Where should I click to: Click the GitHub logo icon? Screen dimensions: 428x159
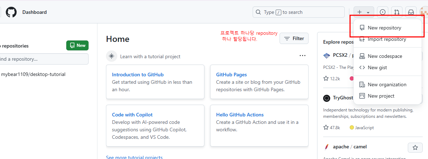click(11, 12)
